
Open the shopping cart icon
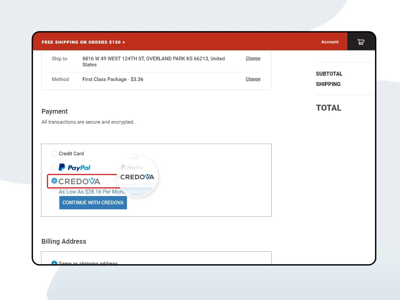tap(361, 42)
